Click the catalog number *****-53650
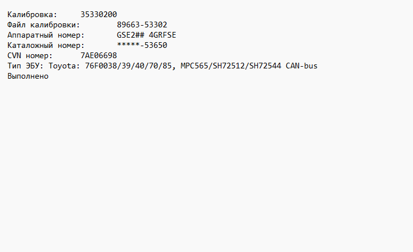This screenshot has height=252, width=413. click(x=142, y=45)
